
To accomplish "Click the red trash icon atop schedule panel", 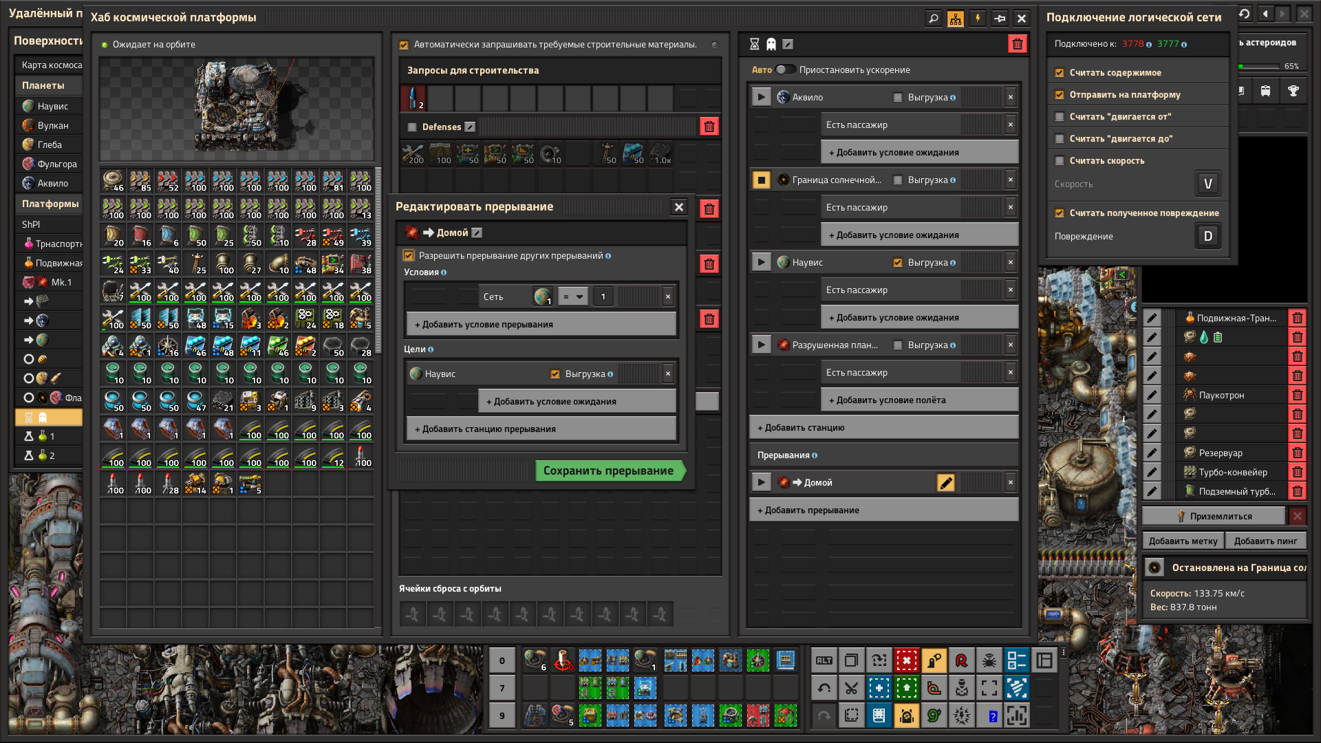I will click(1017, 45).
